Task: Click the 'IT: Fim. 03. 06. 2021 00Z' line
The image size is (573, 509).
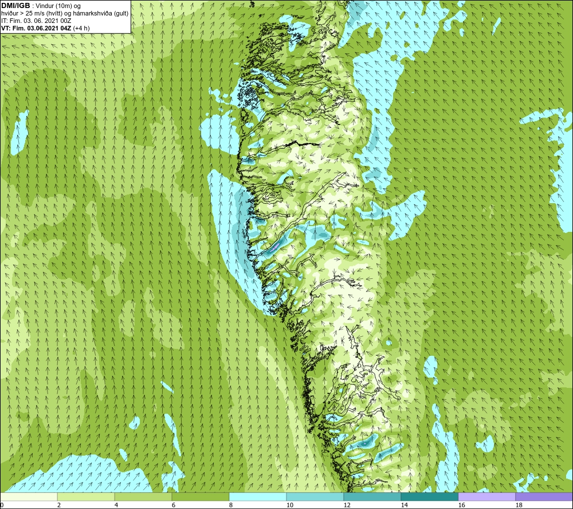Action: click(36, 21)
